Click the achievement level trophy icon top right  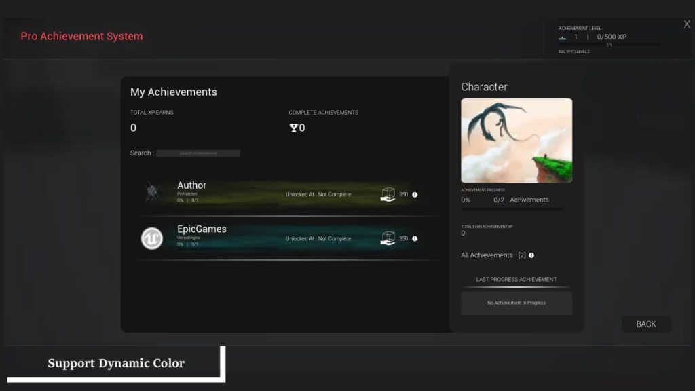[562, 37]
